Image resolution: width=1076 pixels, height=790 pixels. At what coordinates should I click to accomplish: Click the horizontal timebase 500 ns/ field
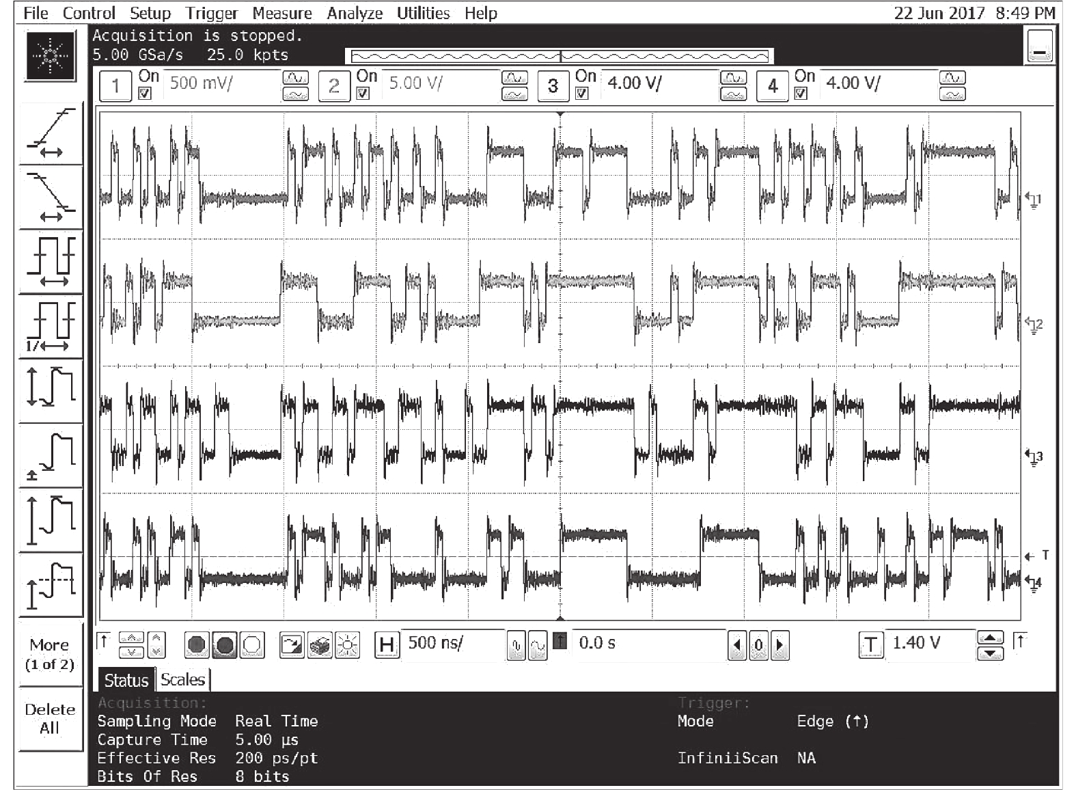pos(452,643)
